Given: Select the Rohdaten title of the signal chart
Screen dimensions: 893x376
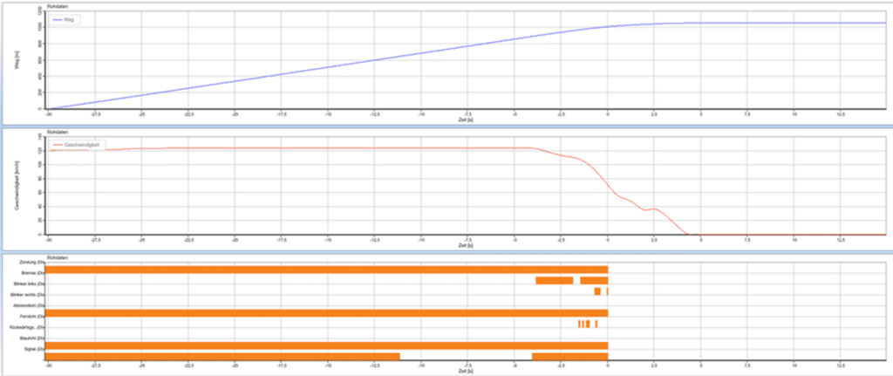Looking at the screenshot, I should 58,258.
